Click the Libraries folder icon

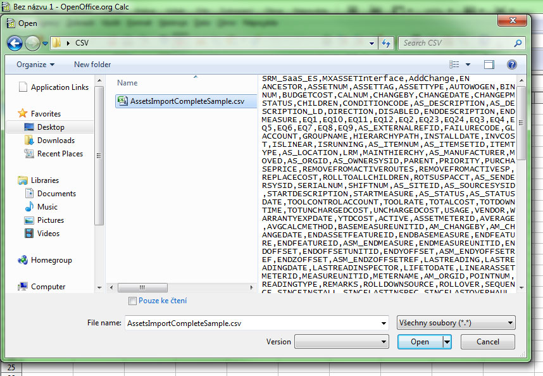[23, 180]
